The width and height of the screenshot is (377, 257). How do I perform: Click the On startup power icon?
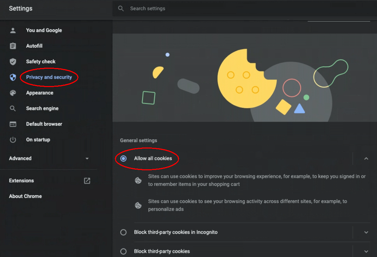13,140
